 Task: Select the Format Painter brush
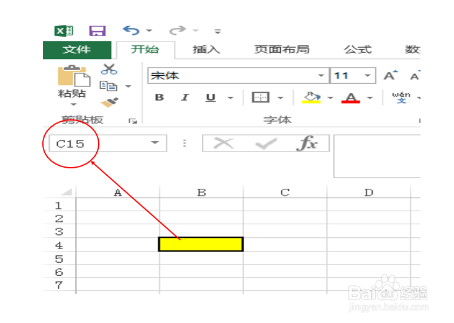(109, 102)
